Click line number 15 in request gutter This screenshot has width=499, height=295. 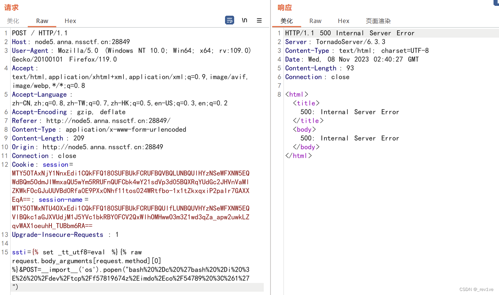click(5, 252)
